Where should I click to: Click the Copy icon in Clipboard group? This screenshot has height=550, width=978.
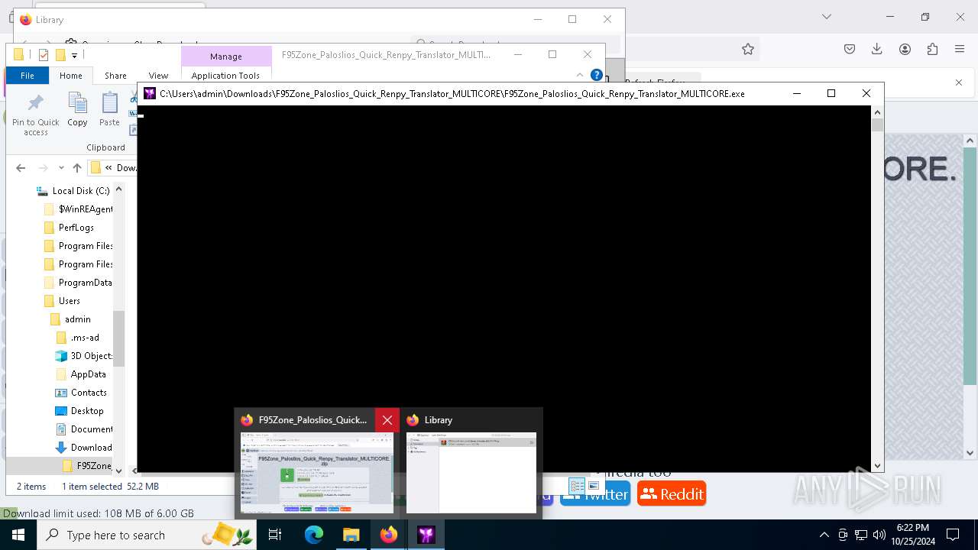[x=77, y=109]
